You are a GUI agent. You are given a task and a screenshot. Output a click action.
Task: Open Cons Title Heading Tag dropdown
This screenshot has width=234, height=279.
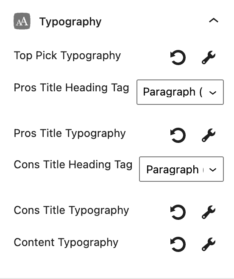(x=181, y=169)
